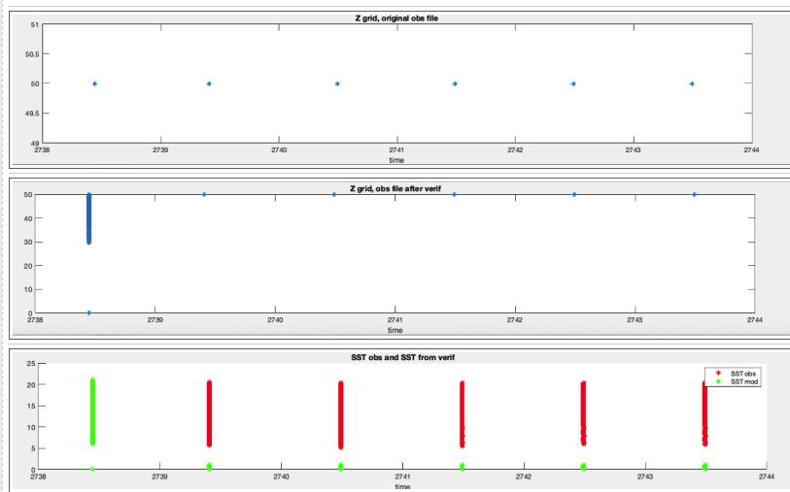Click the red SST obs legend marker
The image size is (790, 492).
click(718, 374)
